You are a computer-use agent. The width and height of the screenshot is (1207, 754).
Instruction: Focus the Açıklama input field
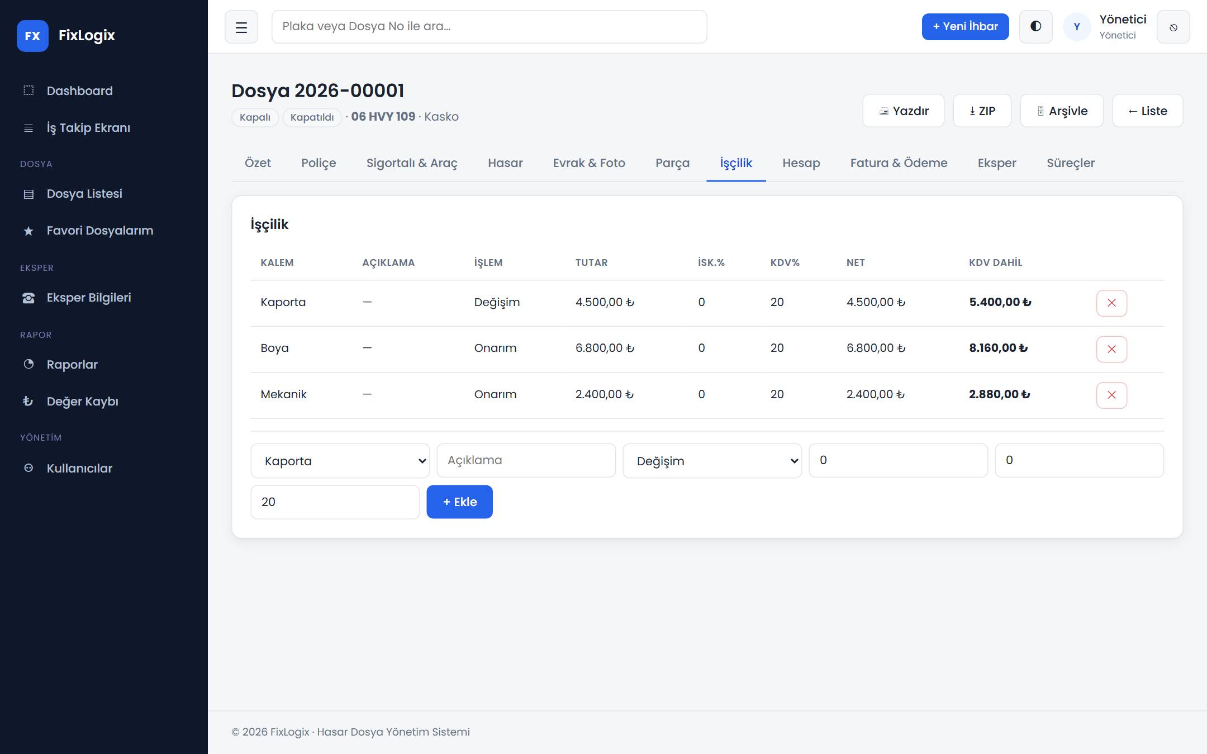click(x=526, y=460)
